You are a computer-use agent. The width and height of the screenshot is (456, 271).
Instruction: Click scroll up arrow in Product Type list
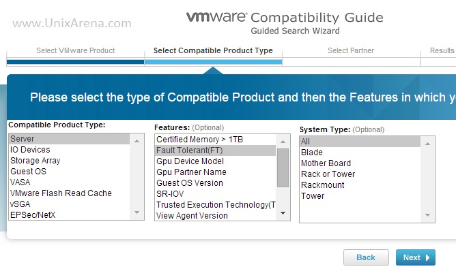[137, 141]
